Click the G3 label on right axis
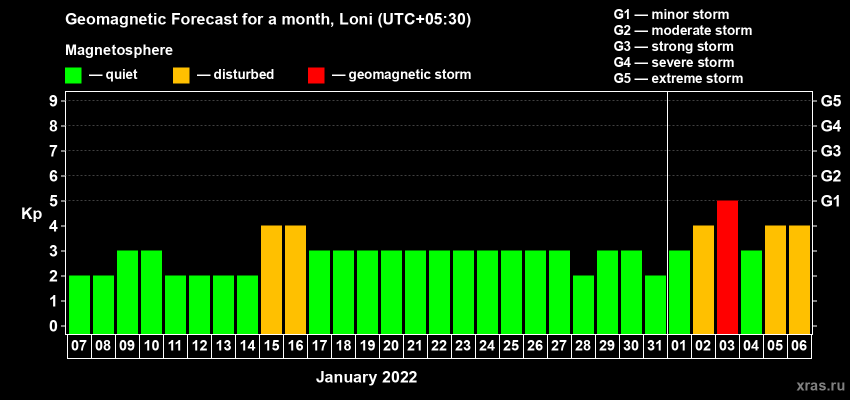This screenshot has width=850, height=400. (830, 151)
